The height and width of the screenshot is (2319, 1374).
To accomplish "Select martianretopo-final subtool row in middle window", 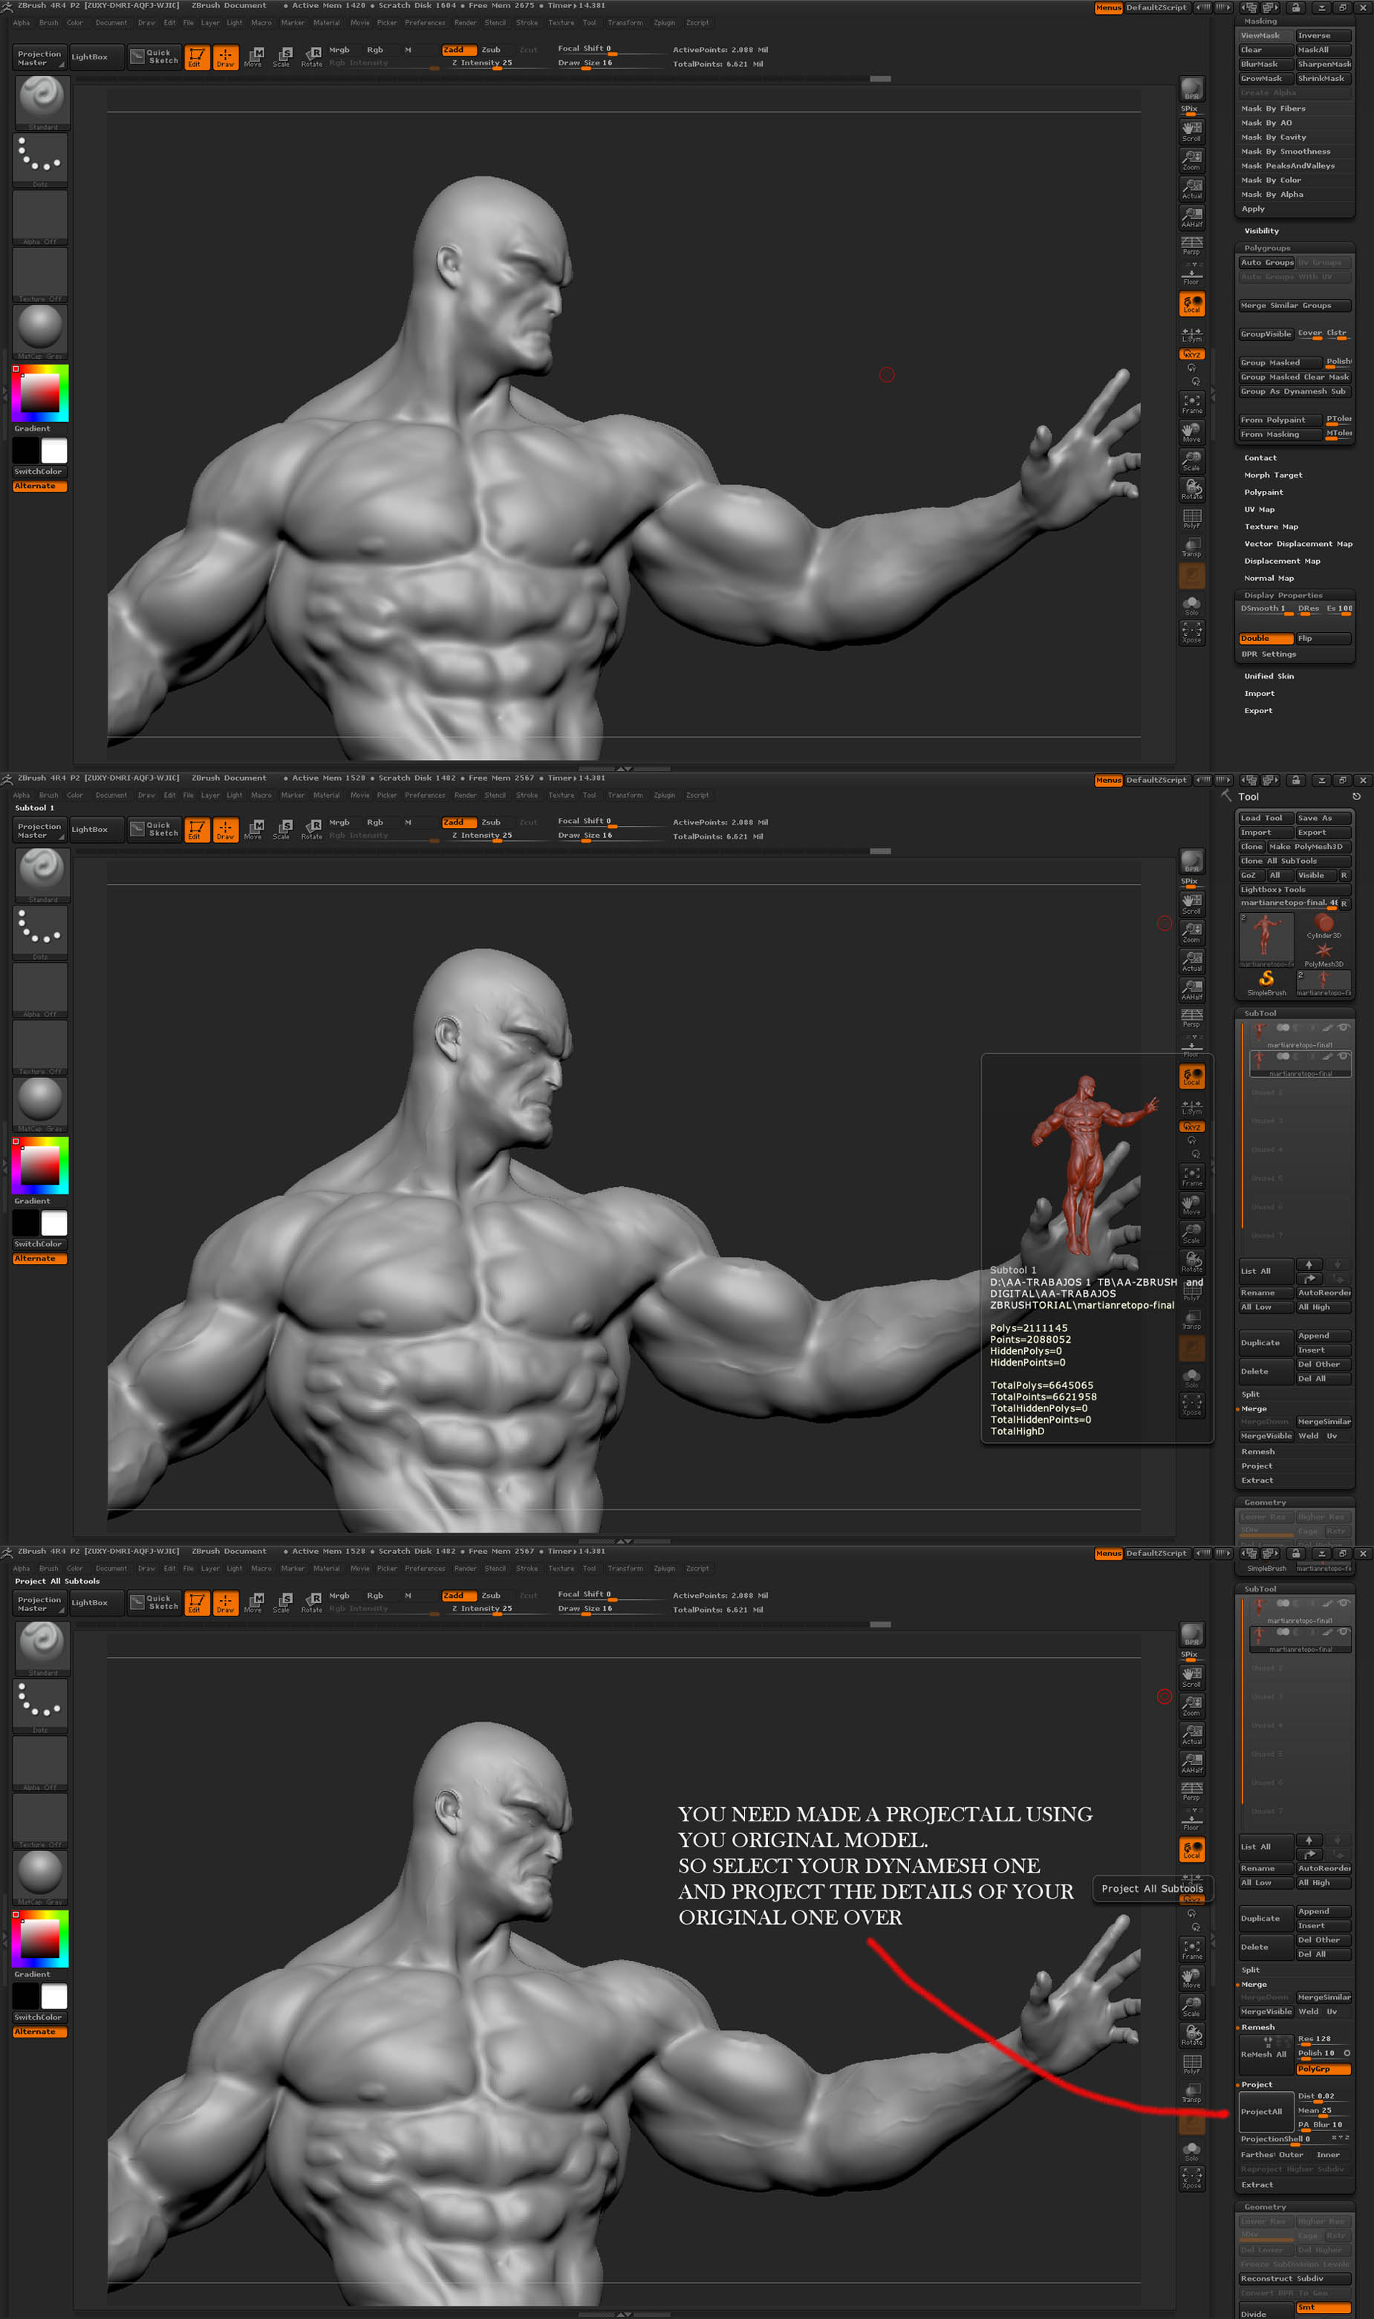I will tap(1300, 1064).
